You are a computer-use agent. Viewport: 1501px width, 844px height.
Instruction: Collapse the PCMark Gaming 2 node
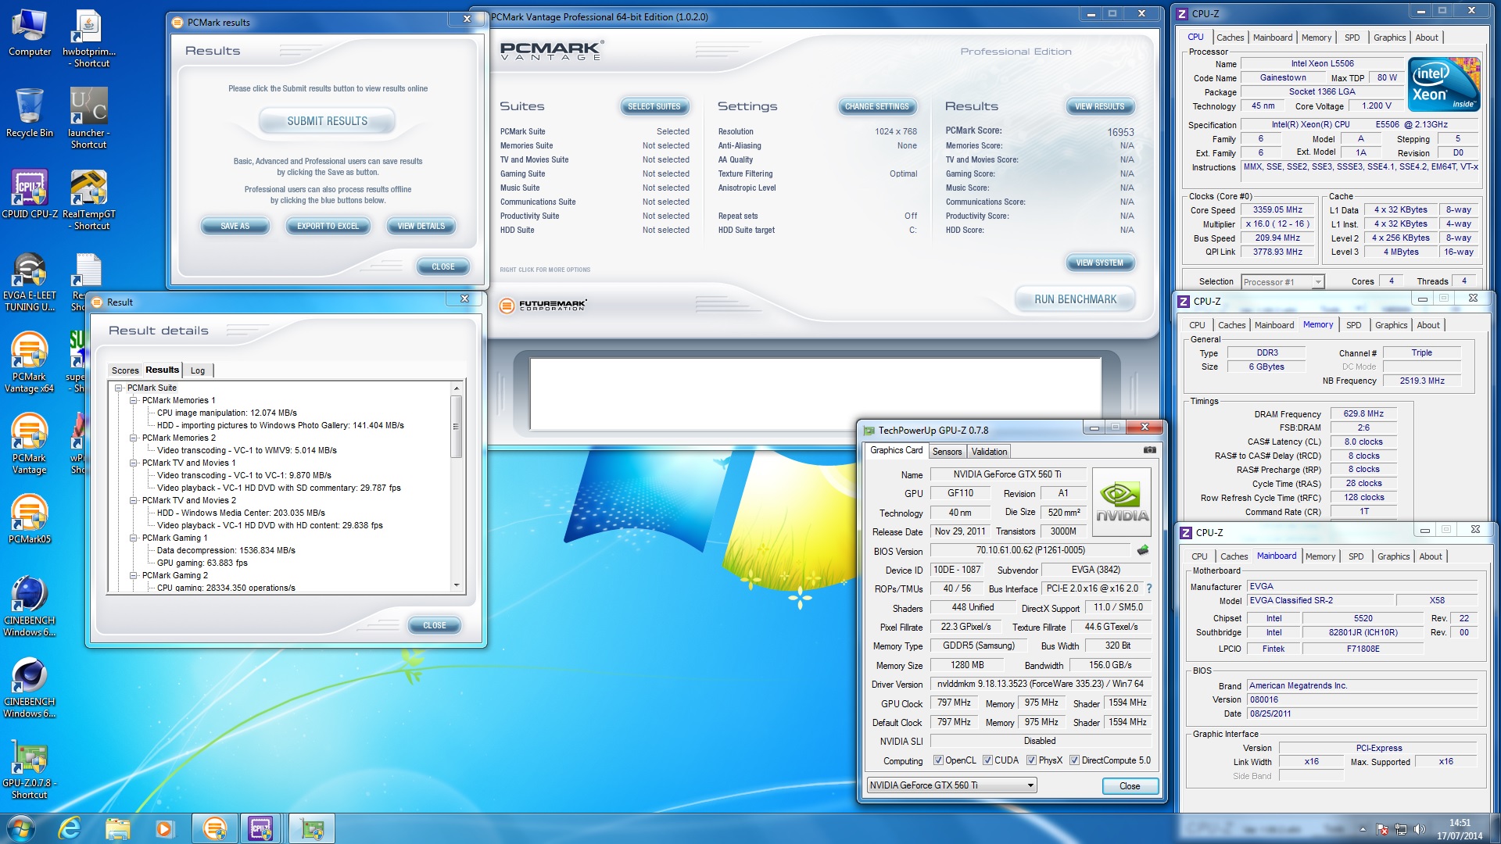coord(134,575)
